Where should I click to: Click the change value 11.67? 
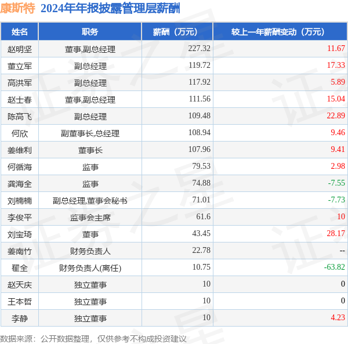pyautogui.click(x=336, y=48)
